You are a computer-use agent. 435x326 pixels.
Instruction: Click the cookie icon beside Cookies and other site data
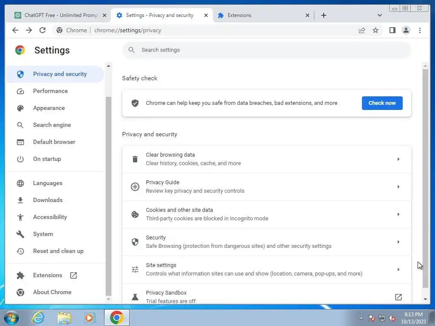(x=135, y=214)
